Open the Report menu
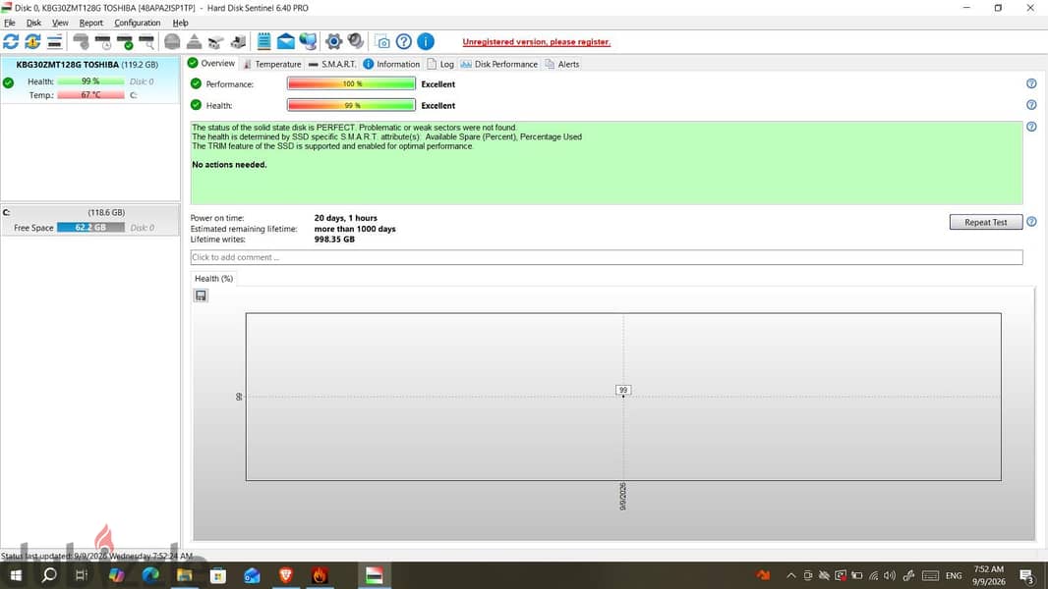The width and height of the screenshot is (1048, 589). click(90, 23)
